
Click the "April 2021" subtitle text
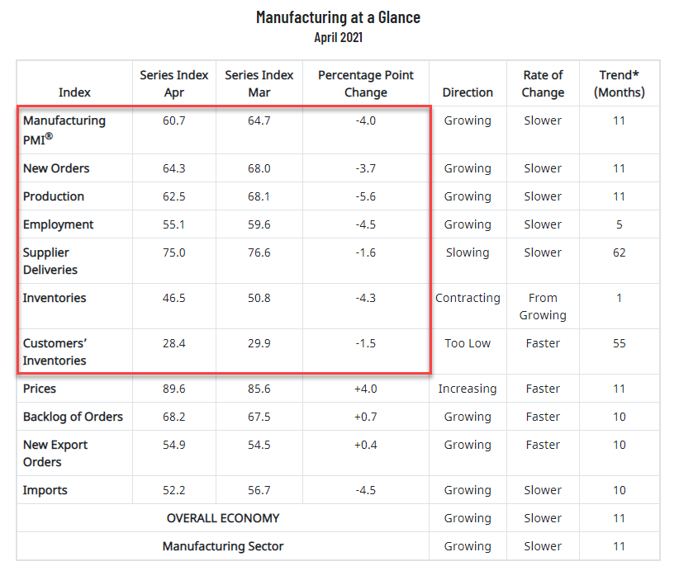pos(338,37)
